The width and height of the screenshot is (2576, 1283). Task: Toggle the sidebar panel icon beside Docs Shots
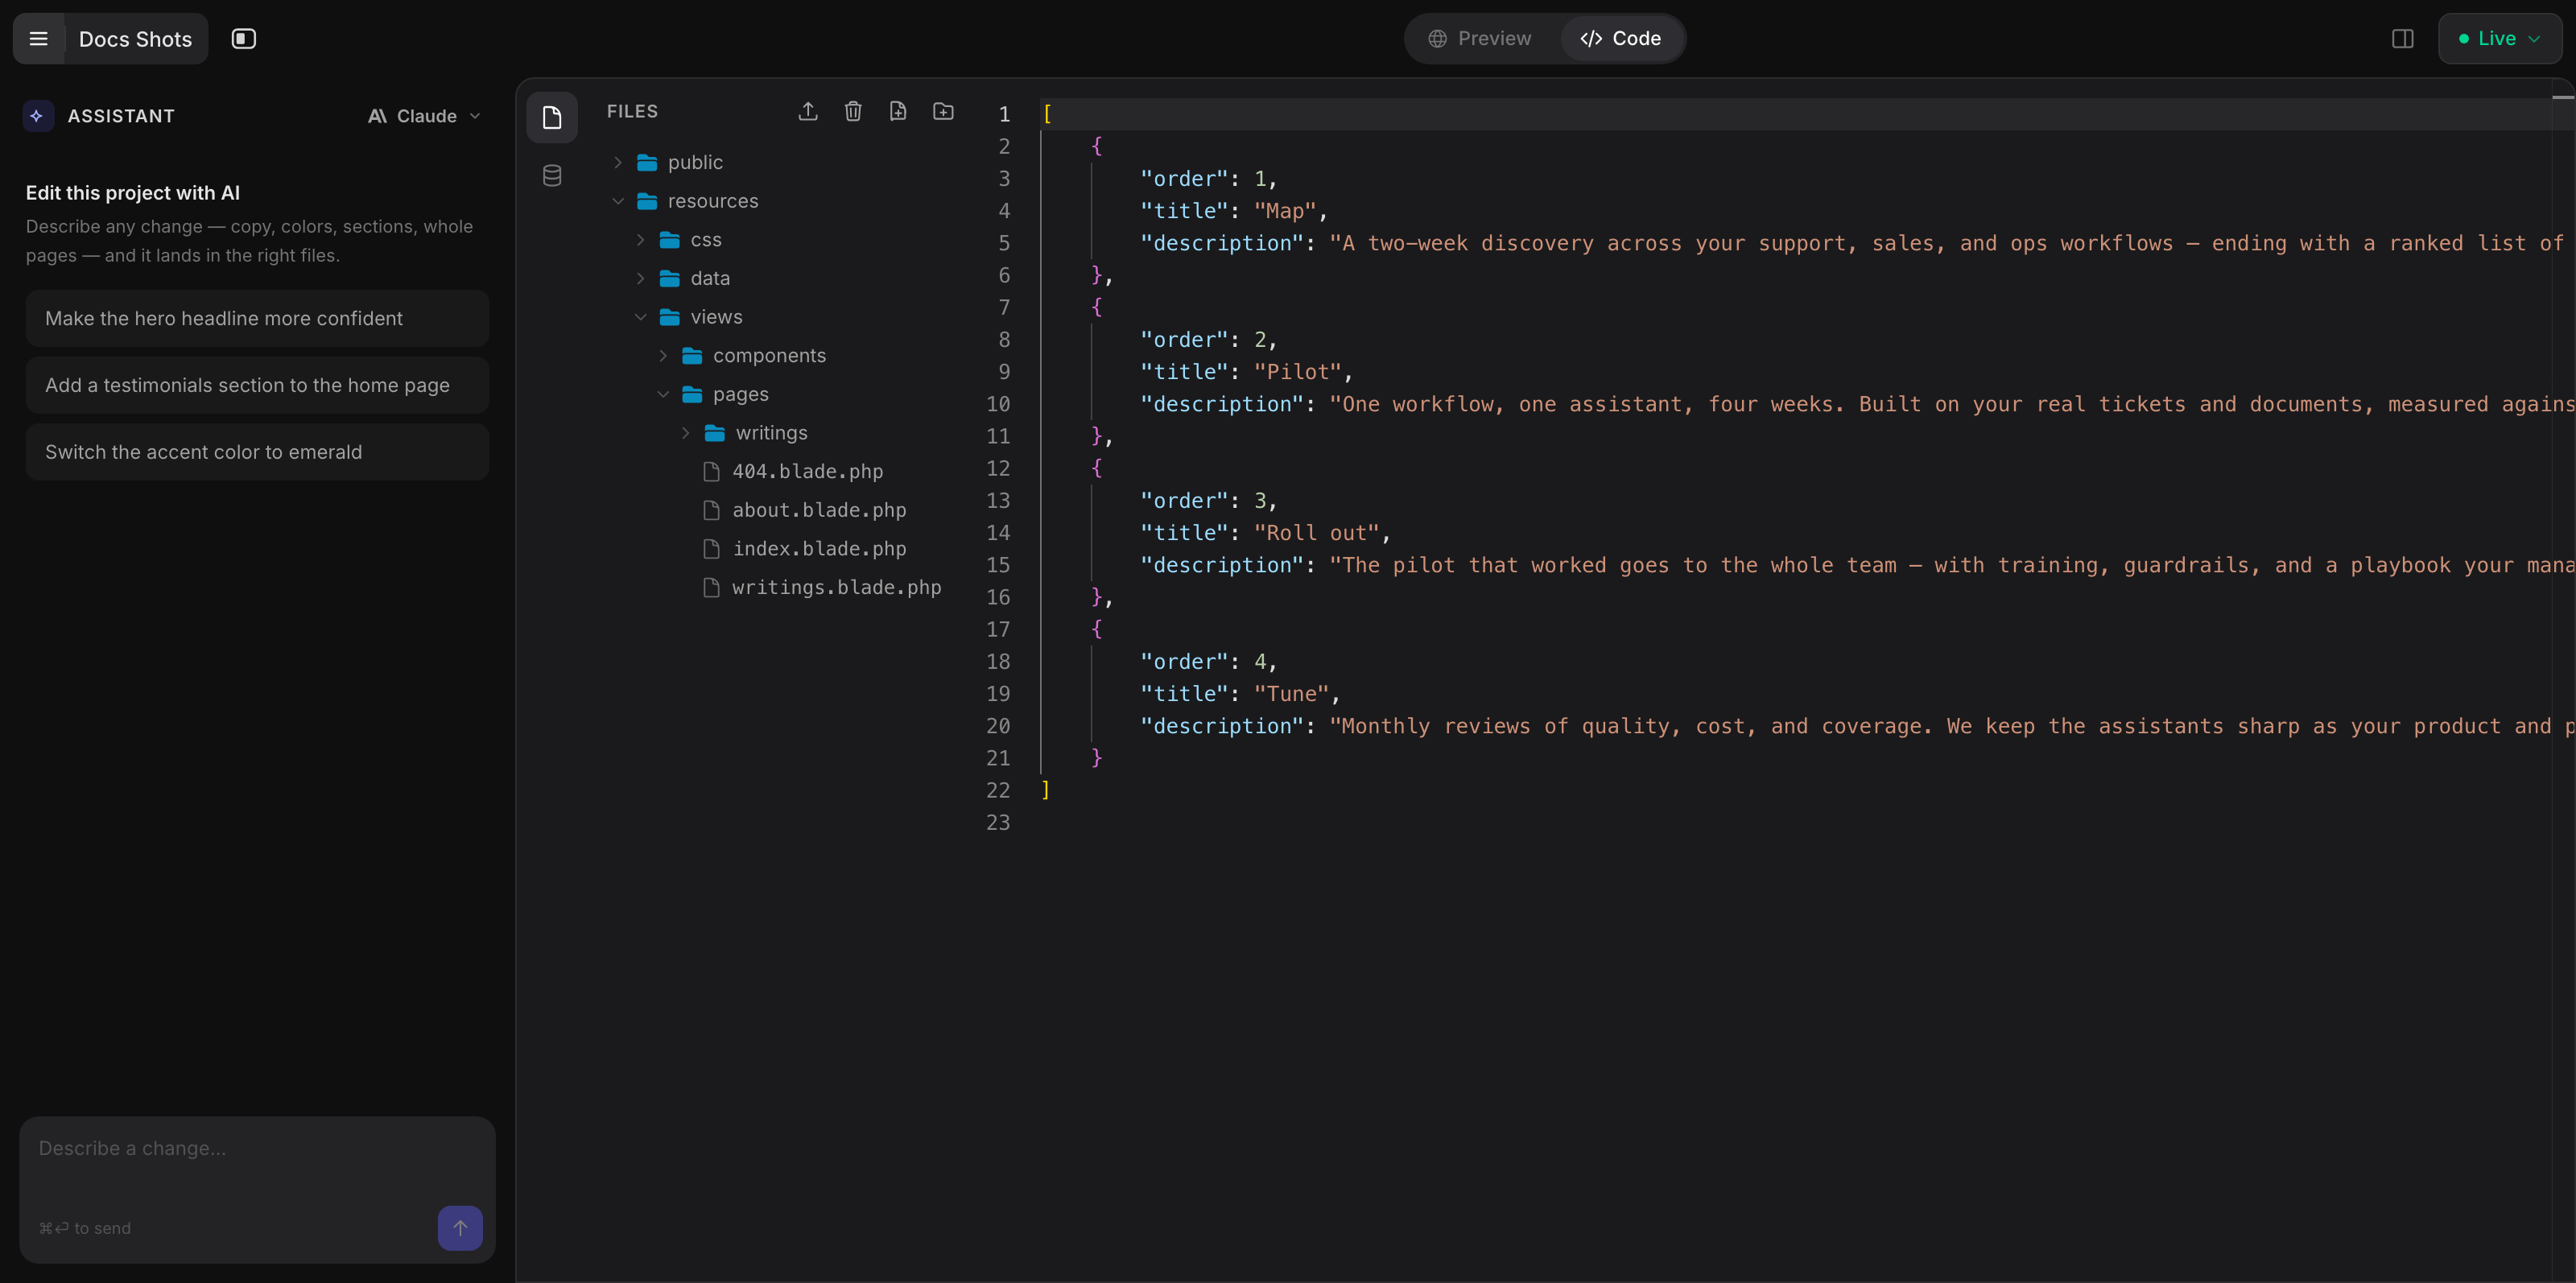coord(243,38)
